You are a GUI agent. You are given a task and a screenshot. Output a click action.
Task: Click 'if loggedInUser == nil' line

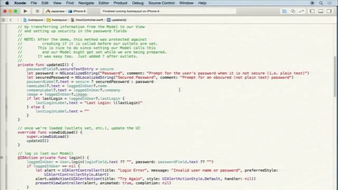click(x=53, y=166)
